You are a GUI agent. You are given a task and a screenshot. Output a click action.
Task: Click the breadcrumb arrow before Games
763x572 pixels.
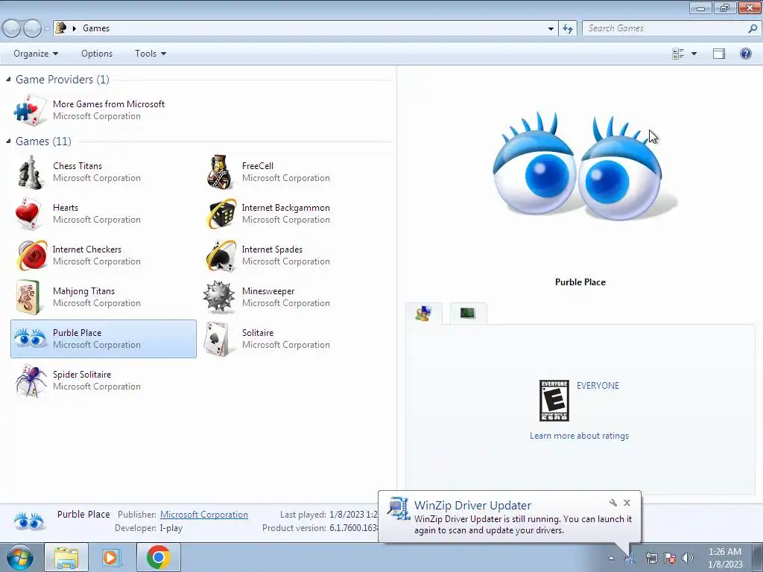pos(75,28)
